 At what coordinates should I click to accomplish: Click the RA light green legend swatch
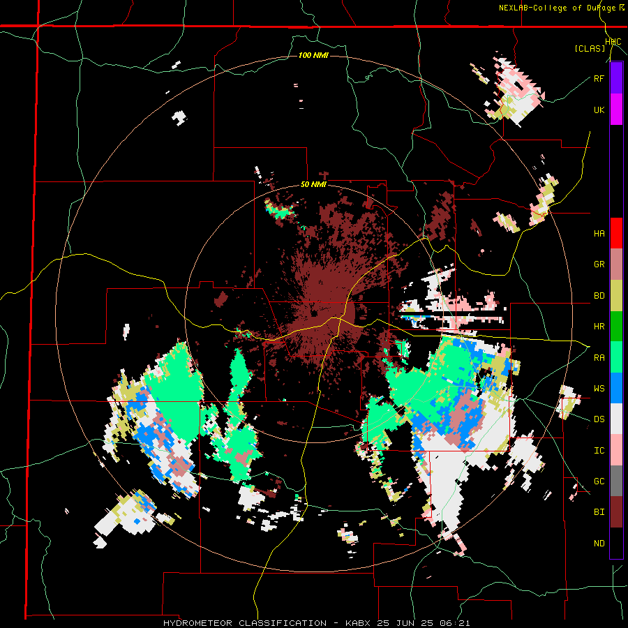(616, 357)
